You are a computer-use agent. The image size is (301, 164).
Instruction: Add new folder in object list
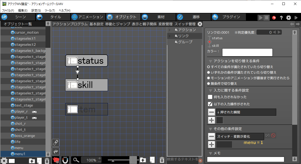[32, 161]
